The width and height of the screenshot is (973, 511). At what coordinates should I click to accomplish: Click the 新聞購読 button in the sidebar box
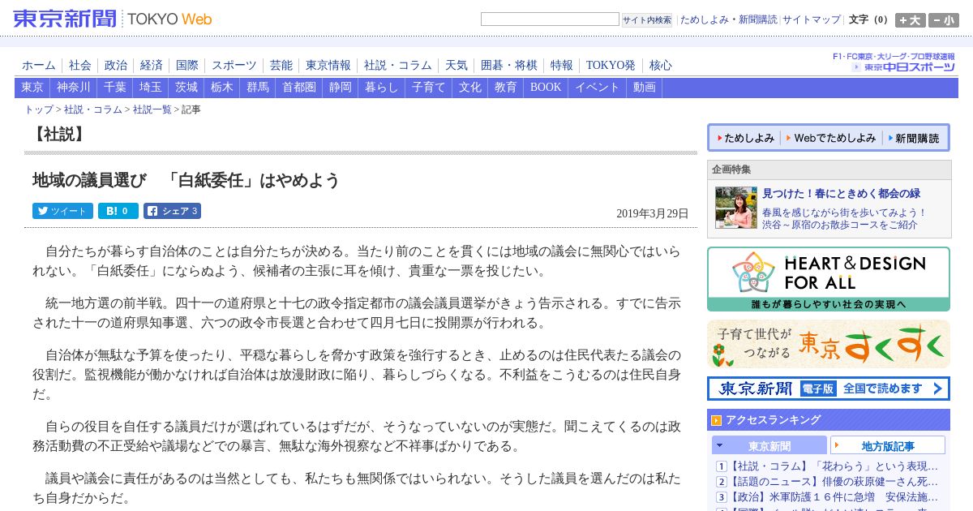coord(914,138)
